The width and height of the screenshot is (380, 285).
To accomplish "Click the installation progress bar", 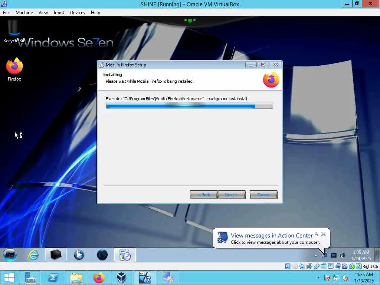I will (190, 105).
